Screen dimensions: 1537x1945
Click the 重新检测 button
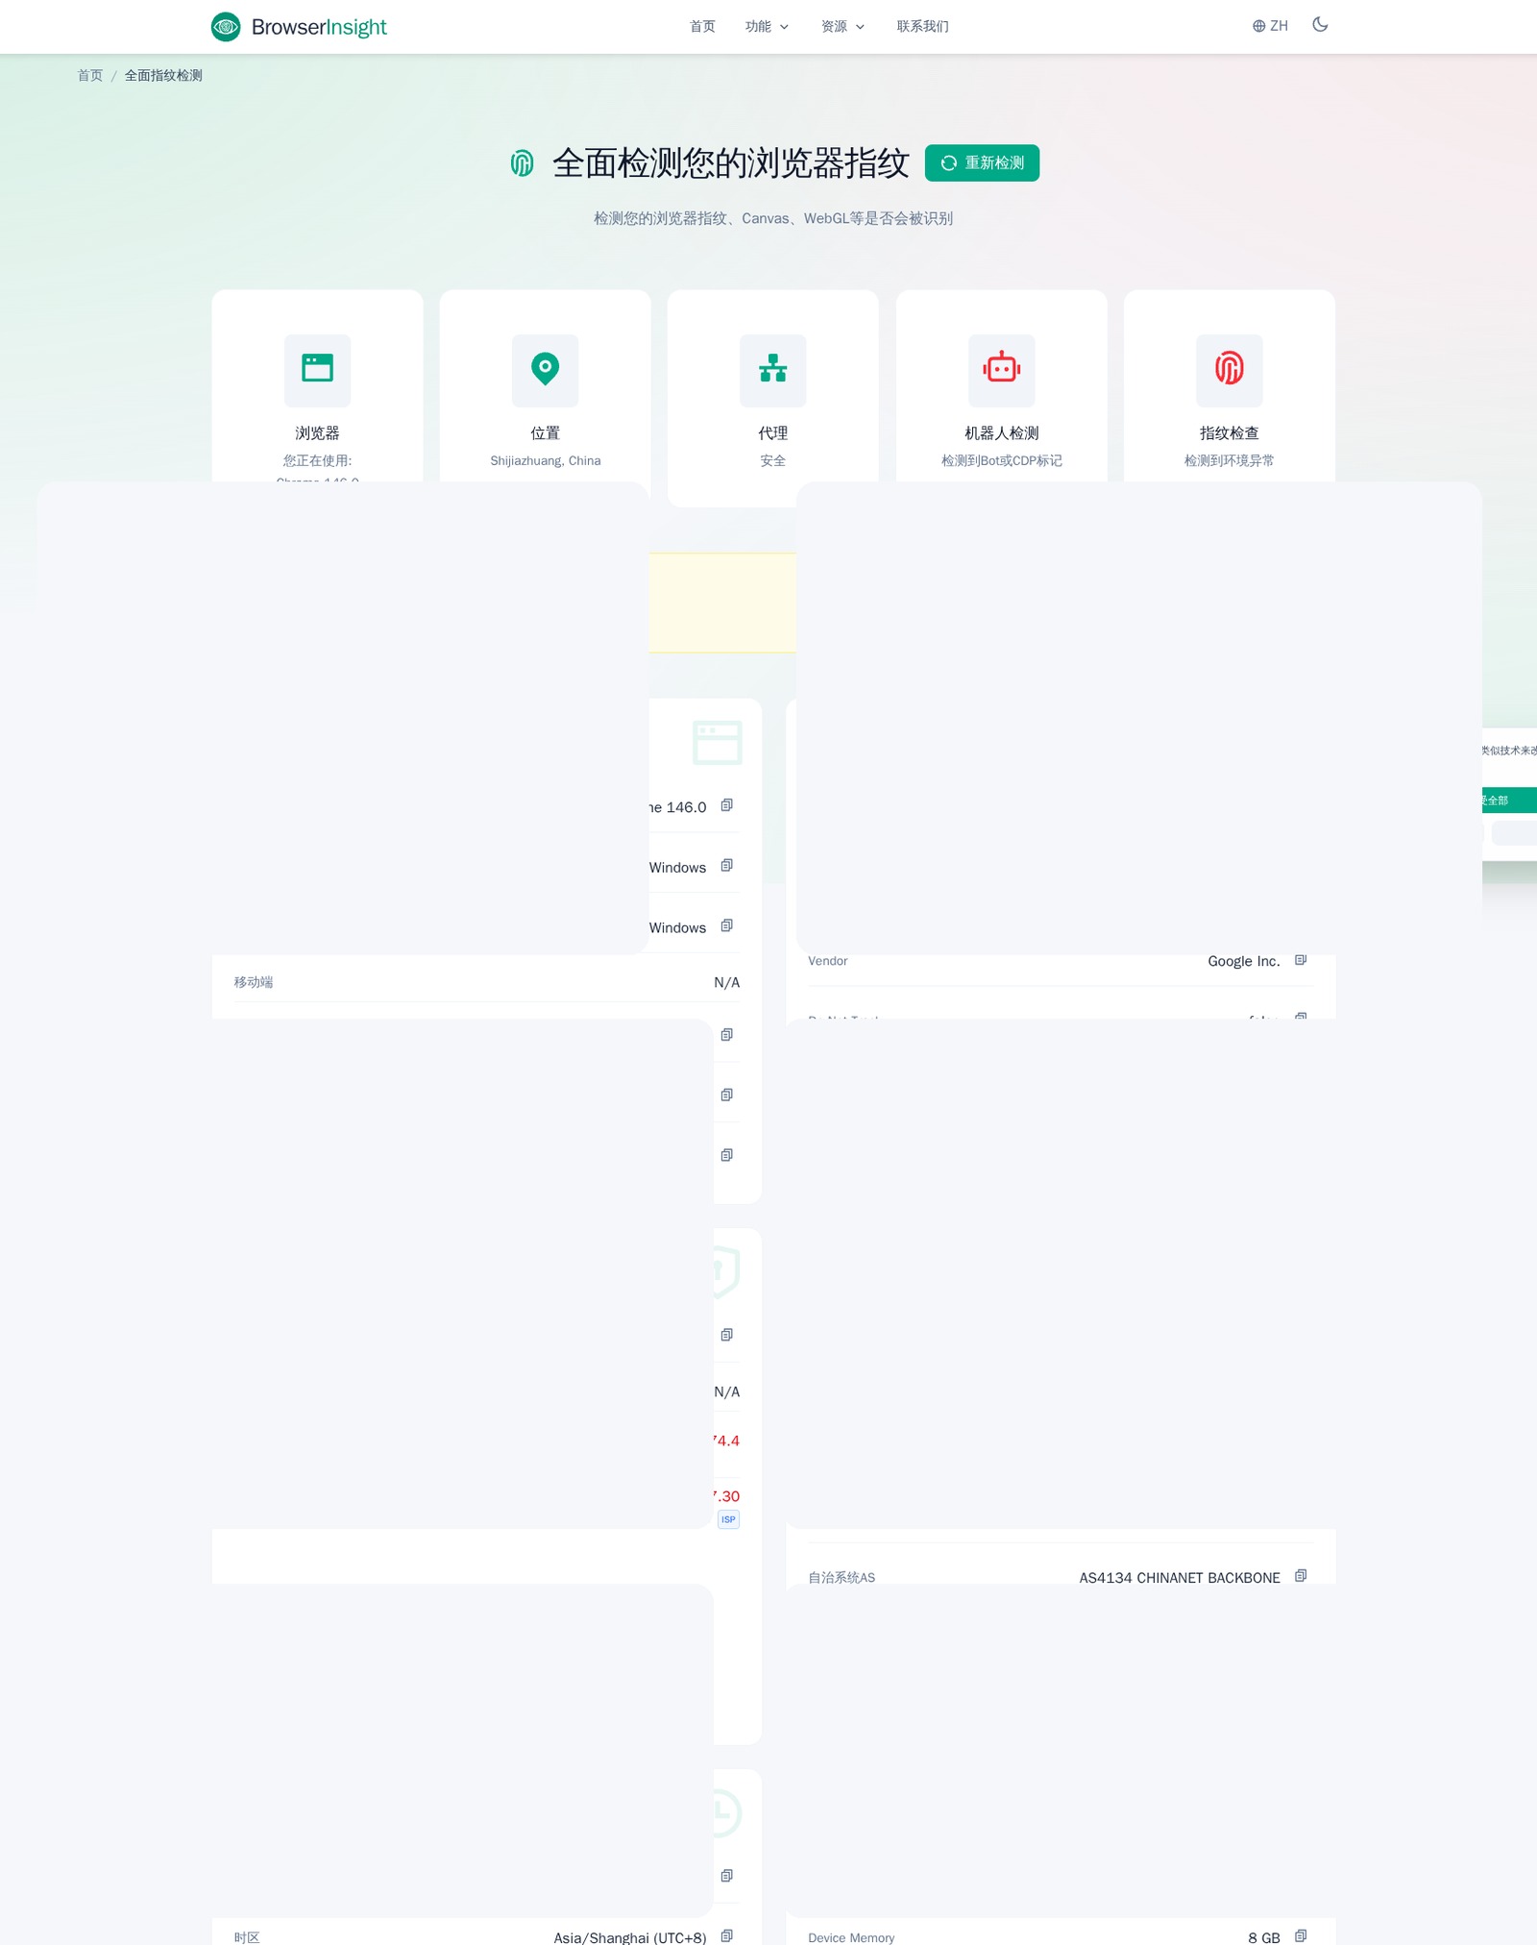click(x=982, y=162)
